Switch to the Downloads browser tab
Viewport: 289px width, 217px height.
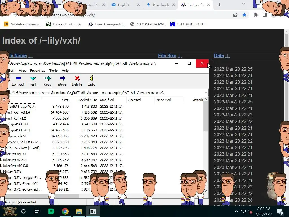(161, 5)
